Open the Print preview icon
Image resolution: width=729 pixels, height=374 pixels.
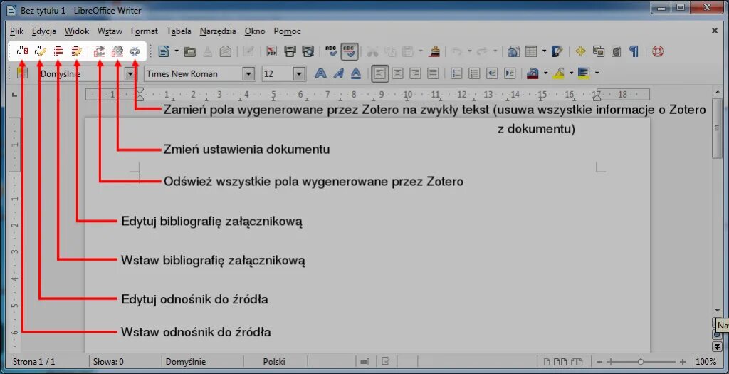click(x=308, y=51)
